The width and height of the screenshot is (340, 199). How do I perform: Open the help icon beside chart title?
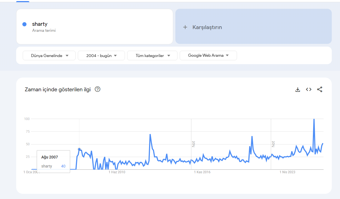click(x=98, y=89)
